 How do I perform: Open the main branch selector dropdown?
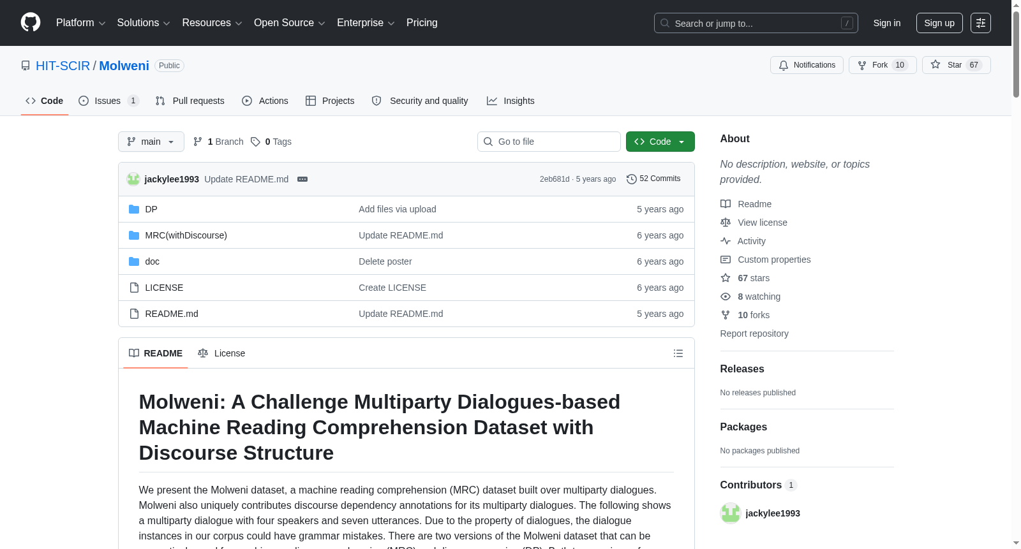pos(151,142)
